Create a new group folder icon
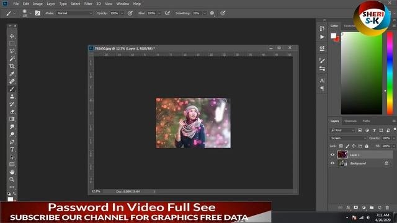This screenshot has height=223, width=397. (372, 208)
